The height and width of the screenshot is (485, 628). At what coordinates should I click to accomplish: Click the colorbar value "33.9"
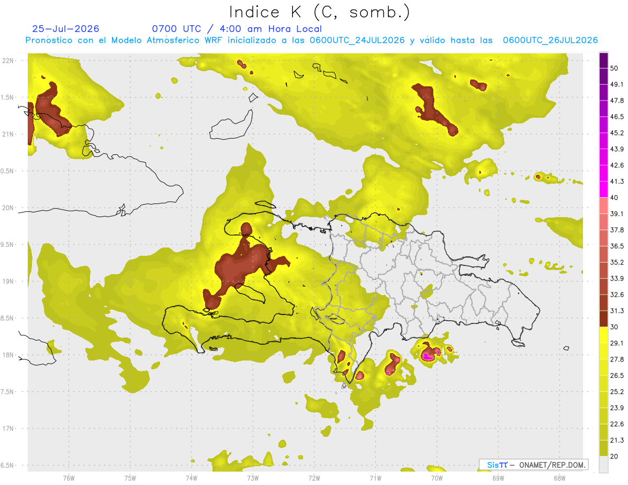[x=617, y=278]
